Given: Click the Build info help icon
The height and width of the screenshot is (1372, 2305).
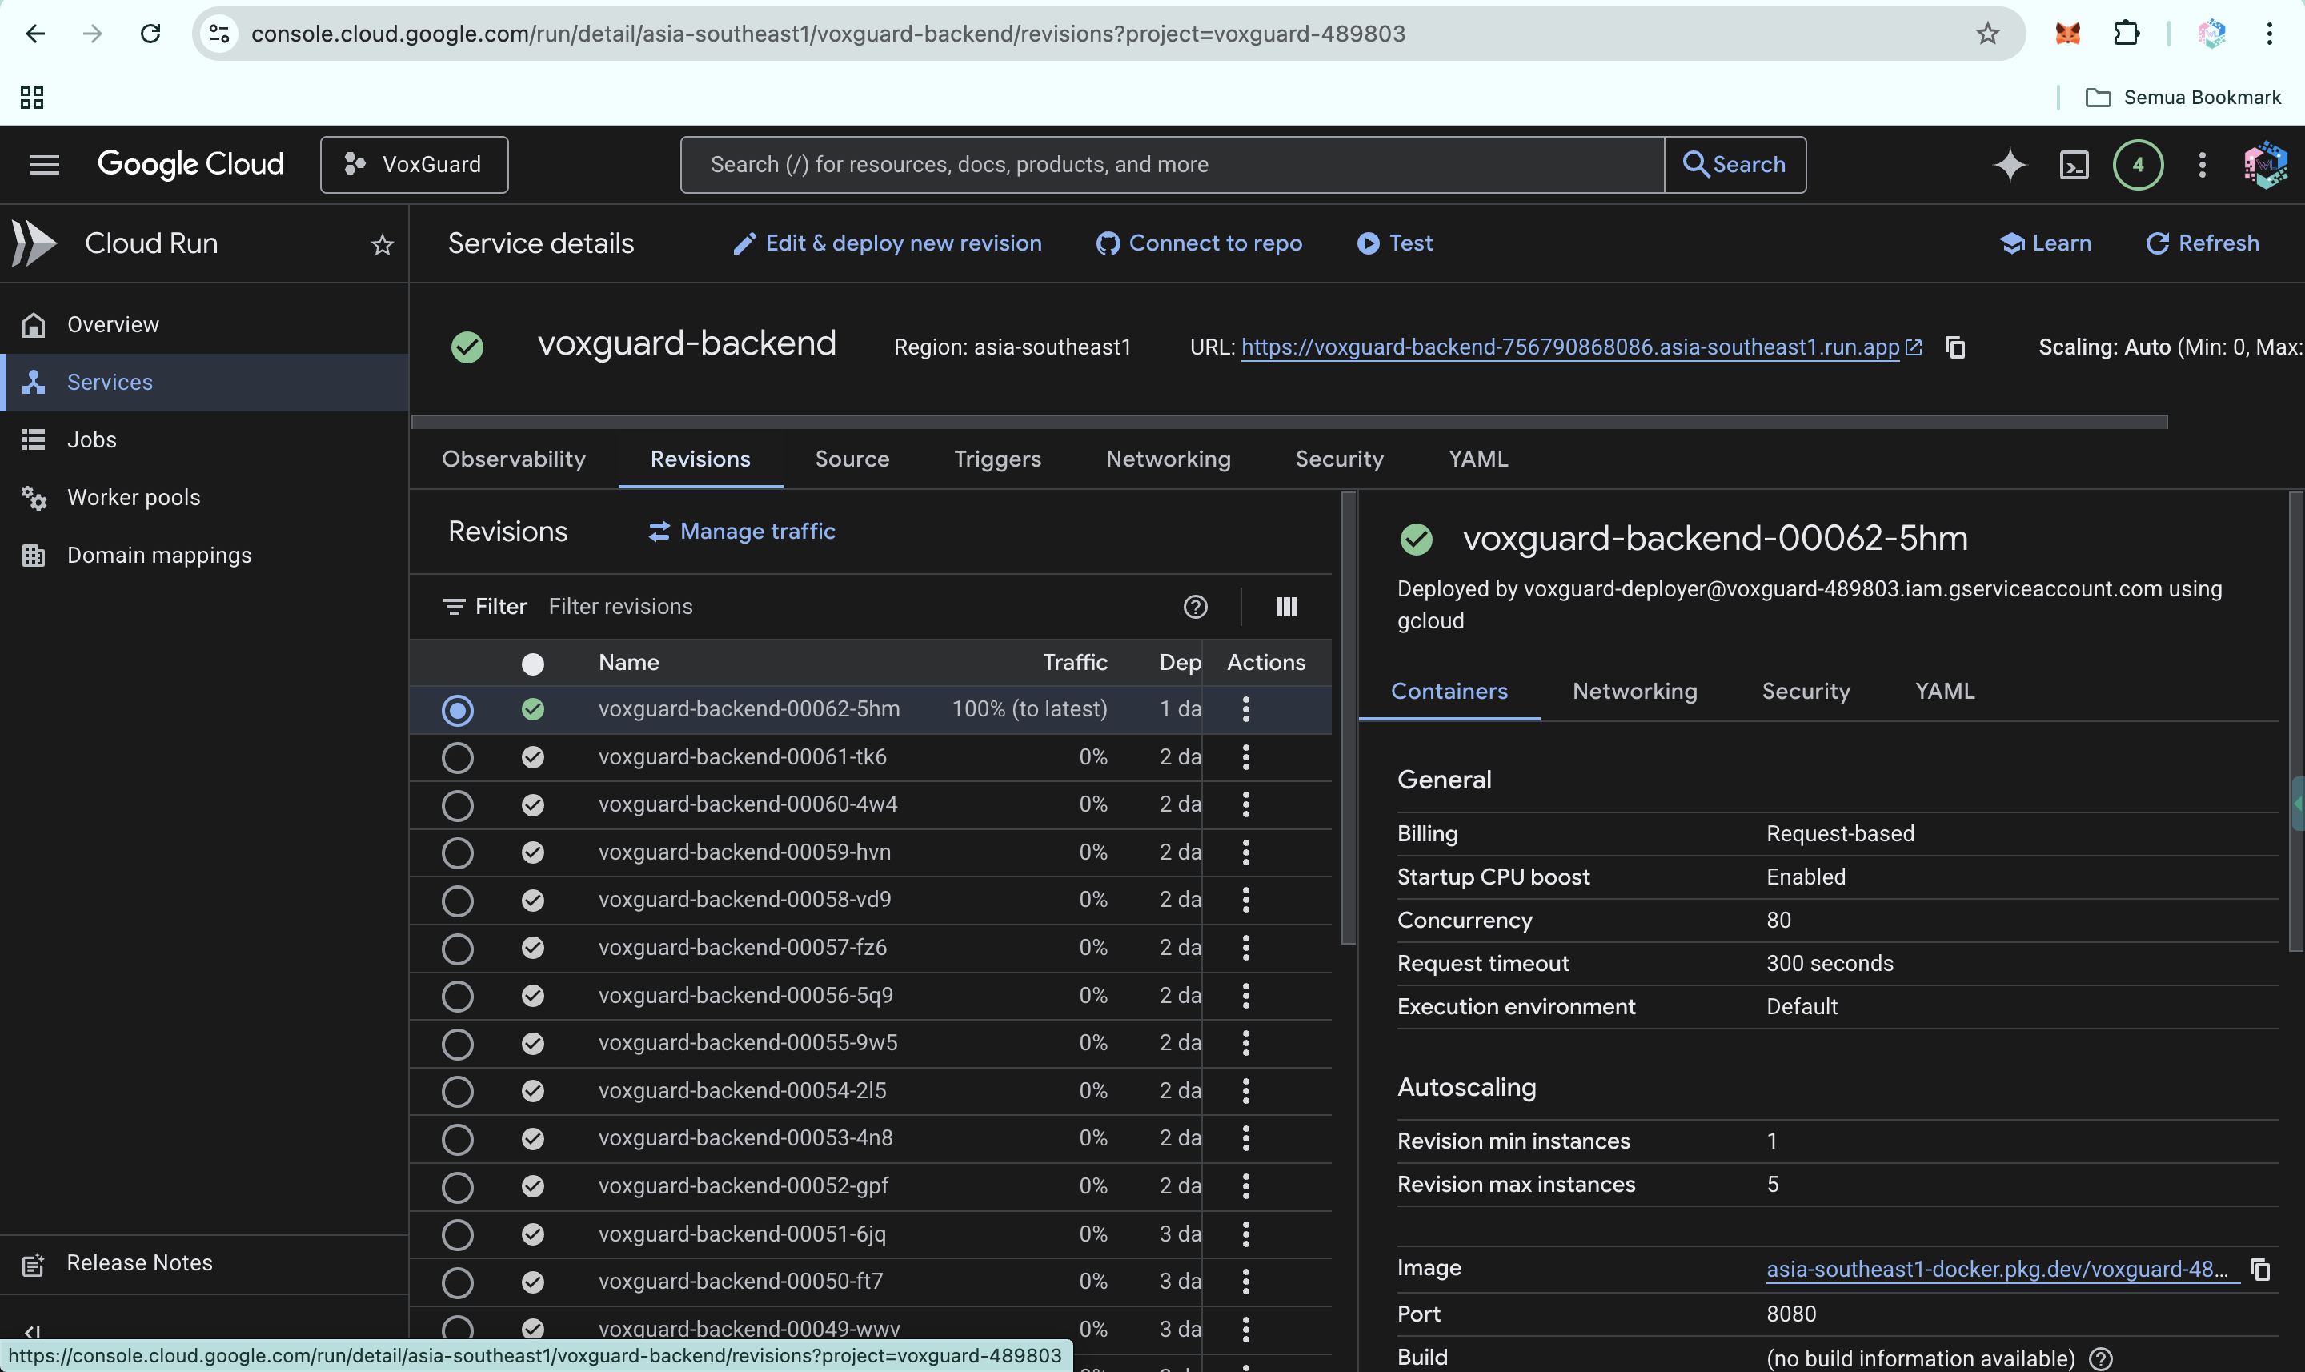Looking at the screenshot, I should click(2100, 1358).
